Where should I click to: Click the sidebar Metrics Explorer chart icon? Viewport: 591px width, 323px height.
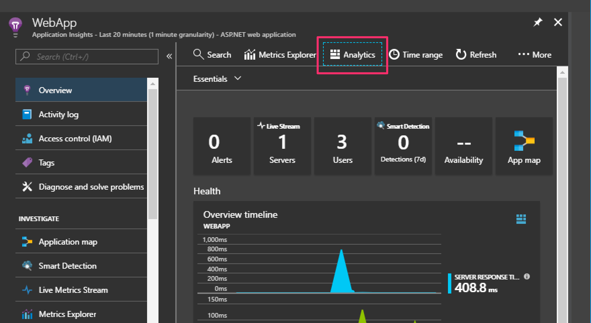(x=27, y=314)
